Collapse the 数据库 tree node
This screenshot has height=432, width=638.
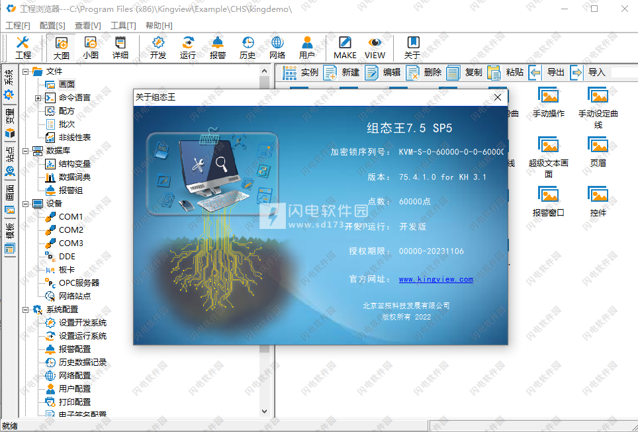coord(26,151)
